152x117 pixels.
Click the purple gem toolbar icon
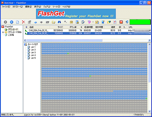89,22
